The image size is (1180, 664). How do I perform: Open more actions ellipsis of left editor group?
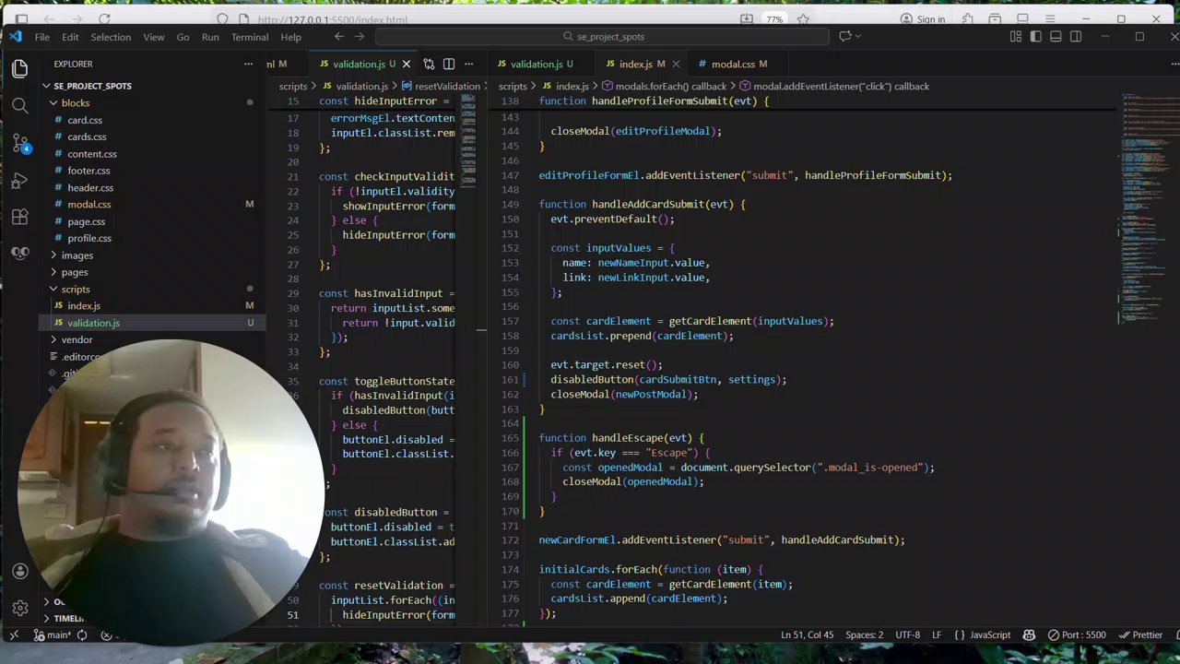tap(469, 64)
